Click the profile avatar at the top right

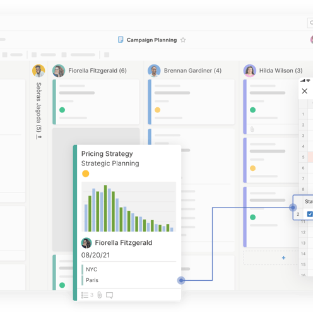[312, 40]
